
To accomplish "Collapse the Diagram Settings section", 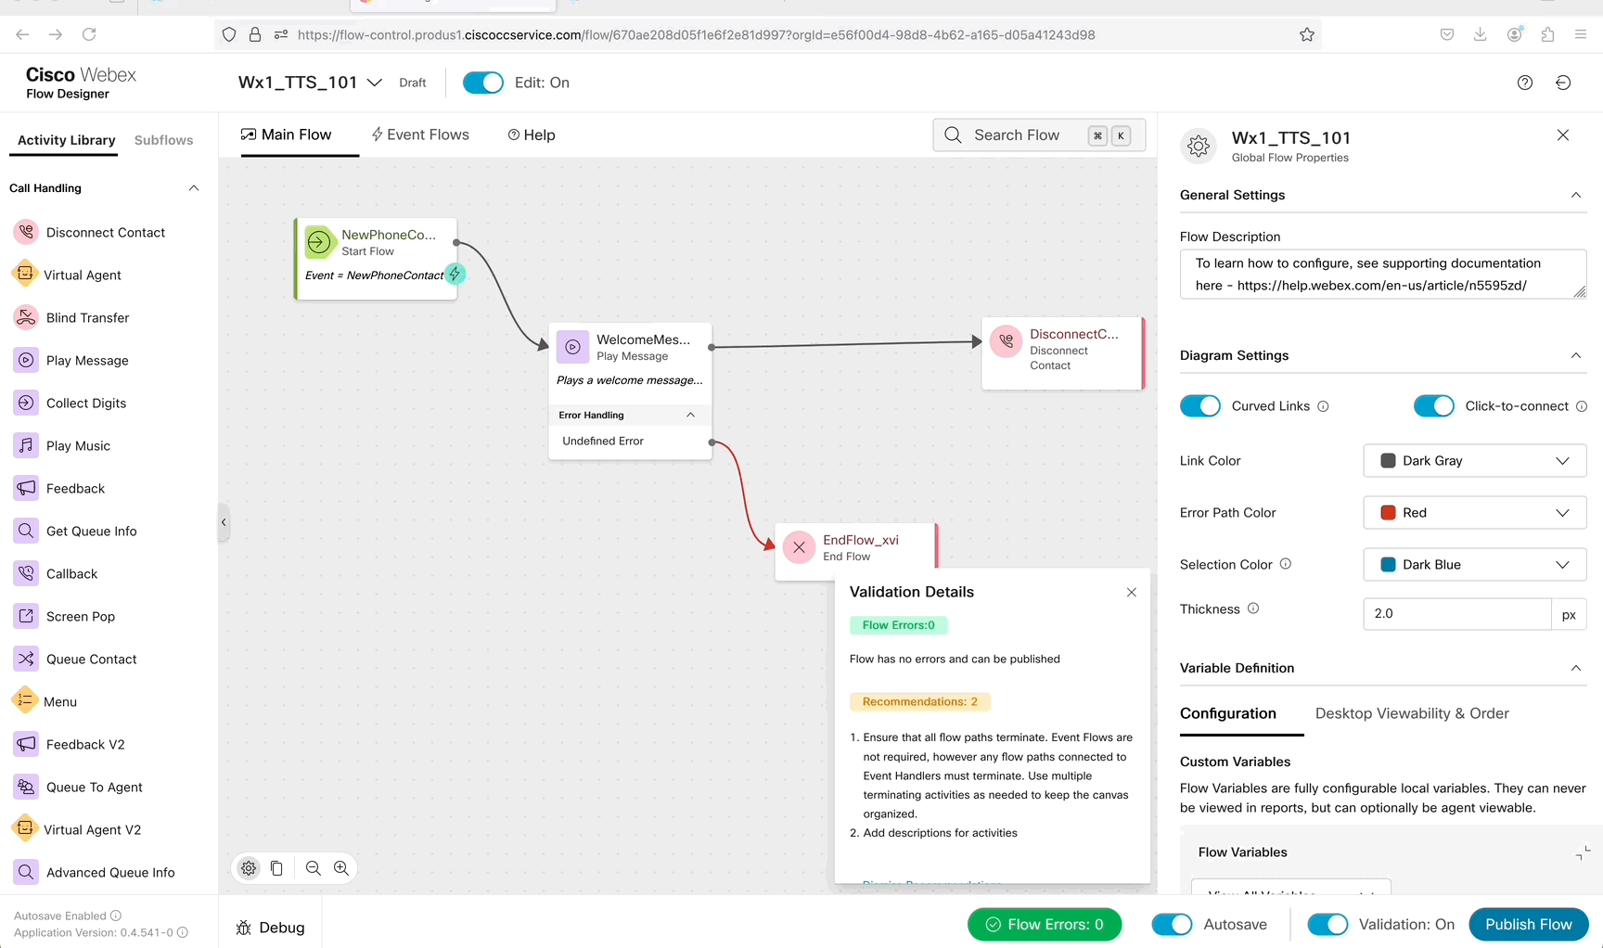I will [1575, 355].
